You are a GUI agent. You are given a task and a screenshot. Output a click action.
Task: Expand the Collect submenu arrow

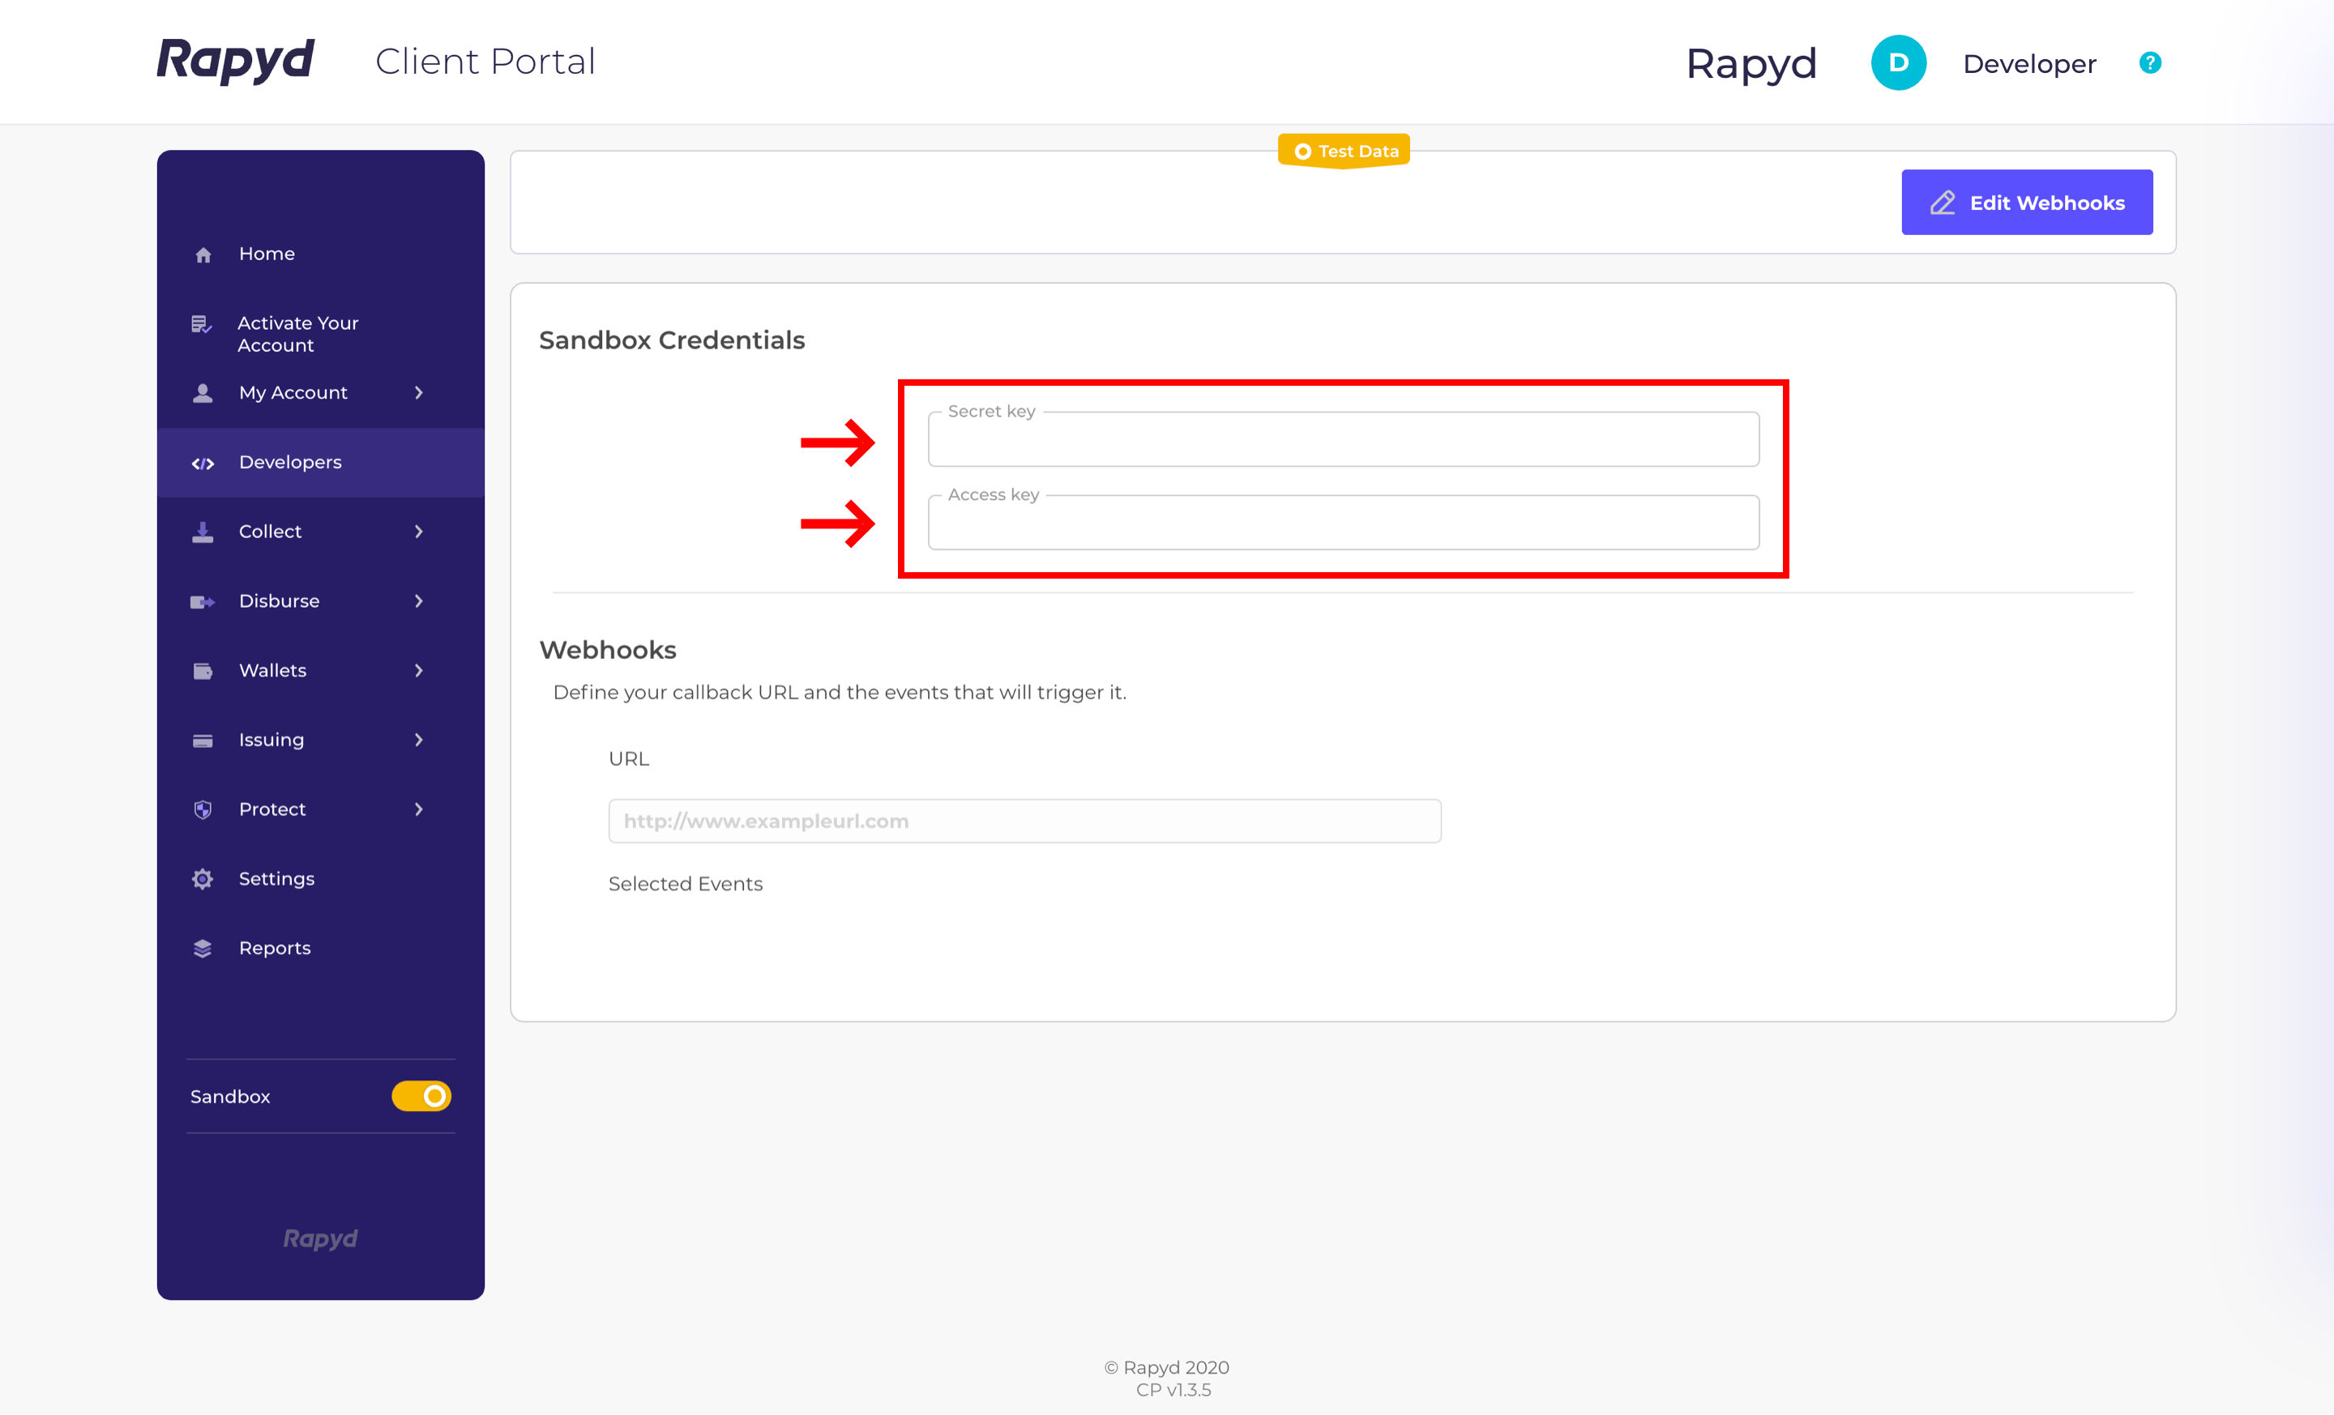pyautogui.click(x=419, y=532)
